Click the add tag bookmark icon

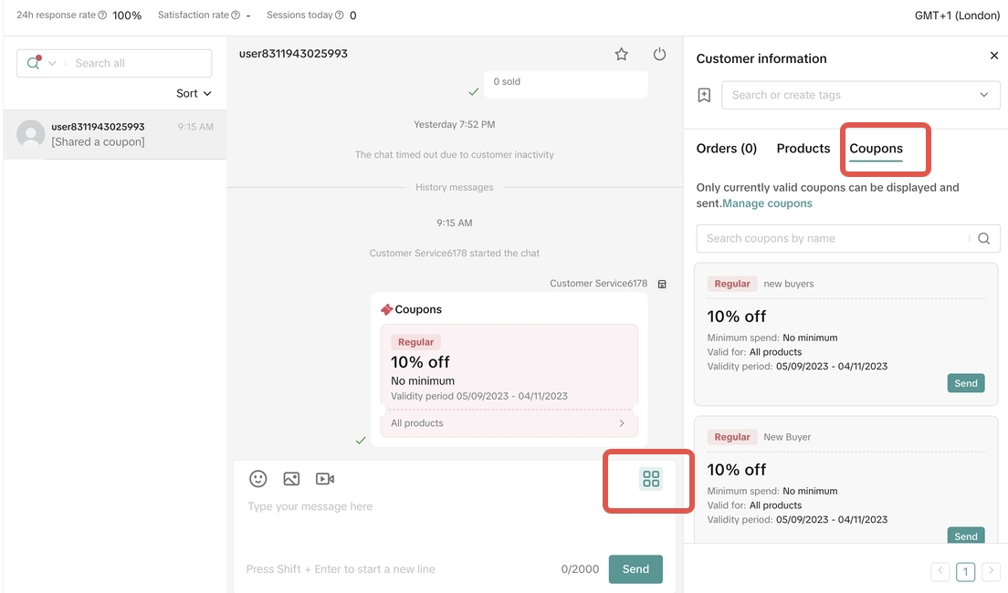(704, 95)
